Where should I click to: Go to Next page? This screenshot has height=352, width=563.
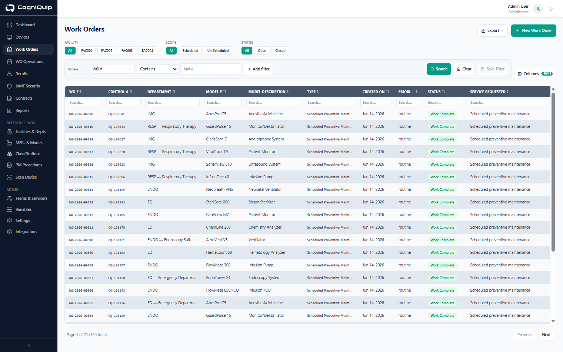(546, 335)
